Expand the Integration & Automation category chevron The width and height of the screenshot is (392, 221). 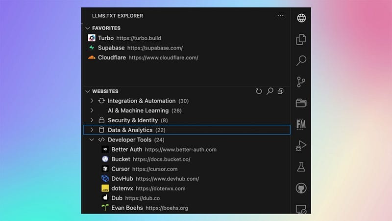point(92,101)
